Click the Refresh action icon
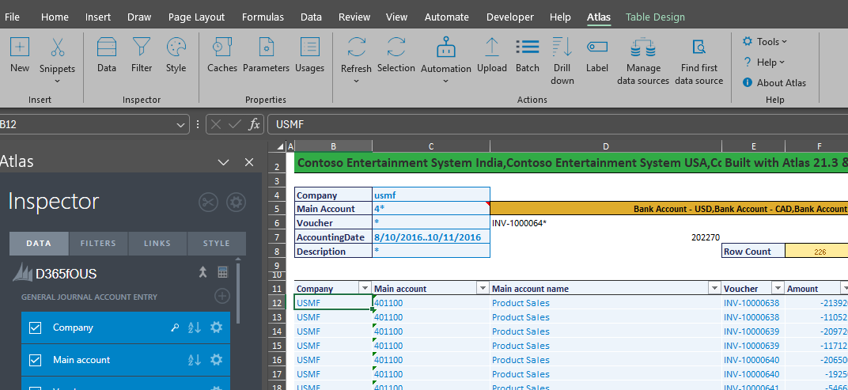This screenshot has width=848, height=390. tap(357, 47)
